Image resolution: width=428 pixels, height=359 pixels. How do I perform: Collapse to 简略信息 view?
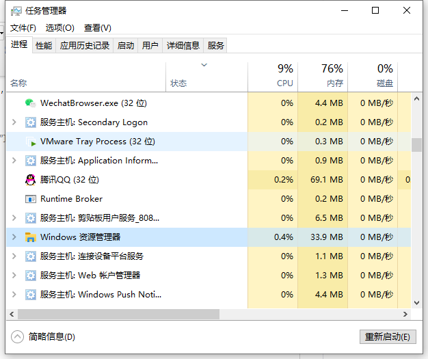44,337
